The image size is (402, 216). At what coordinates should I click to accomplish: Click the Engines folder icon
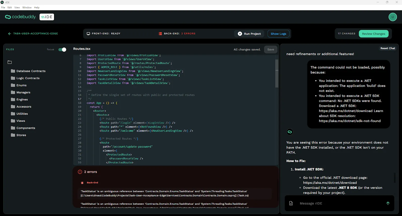13,99
